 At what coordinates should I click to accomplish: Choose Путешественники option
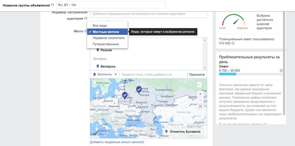tap(107, 44)
